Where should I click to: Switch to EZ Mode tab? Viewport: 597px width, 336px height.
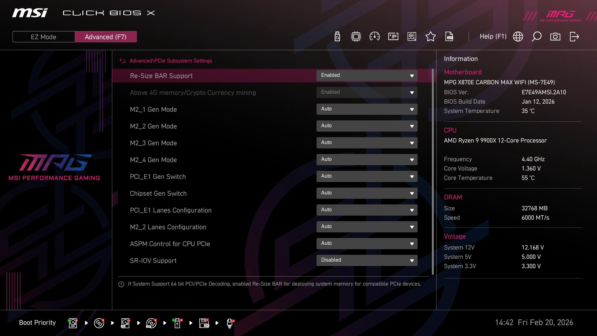click(x=43, y=36)
